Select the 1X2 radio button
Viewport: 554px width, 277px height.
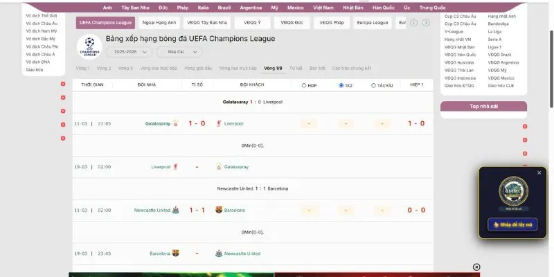click(341, 85)
